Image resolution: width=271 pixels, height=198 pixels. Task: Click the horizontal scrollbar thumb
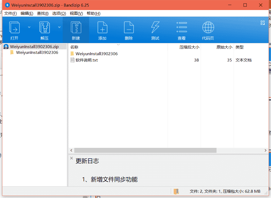pos(145,150)
